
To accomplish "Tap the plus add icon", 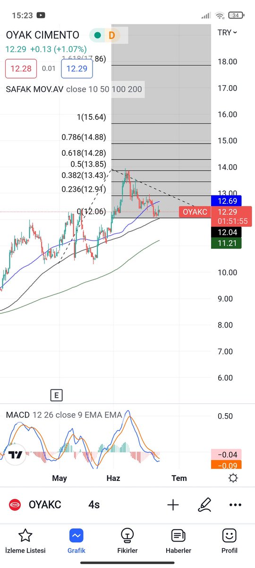I will [x=173, y=505].
